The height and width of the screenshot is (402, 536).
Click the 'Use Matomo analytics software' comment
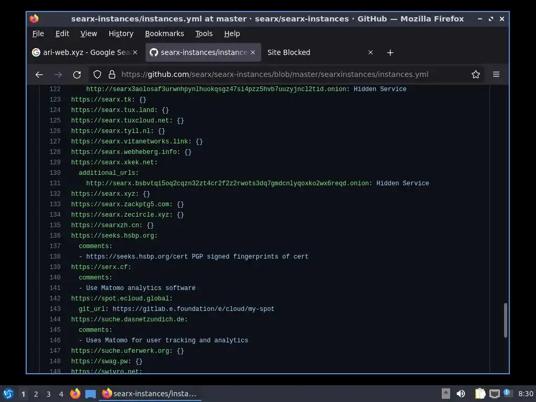pyautogui.click(x=141, y=288)
